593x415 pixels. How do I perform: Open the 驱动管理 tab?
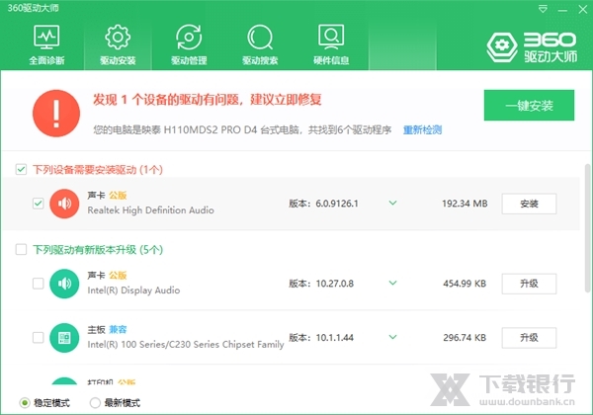click(x=189, y=44)
